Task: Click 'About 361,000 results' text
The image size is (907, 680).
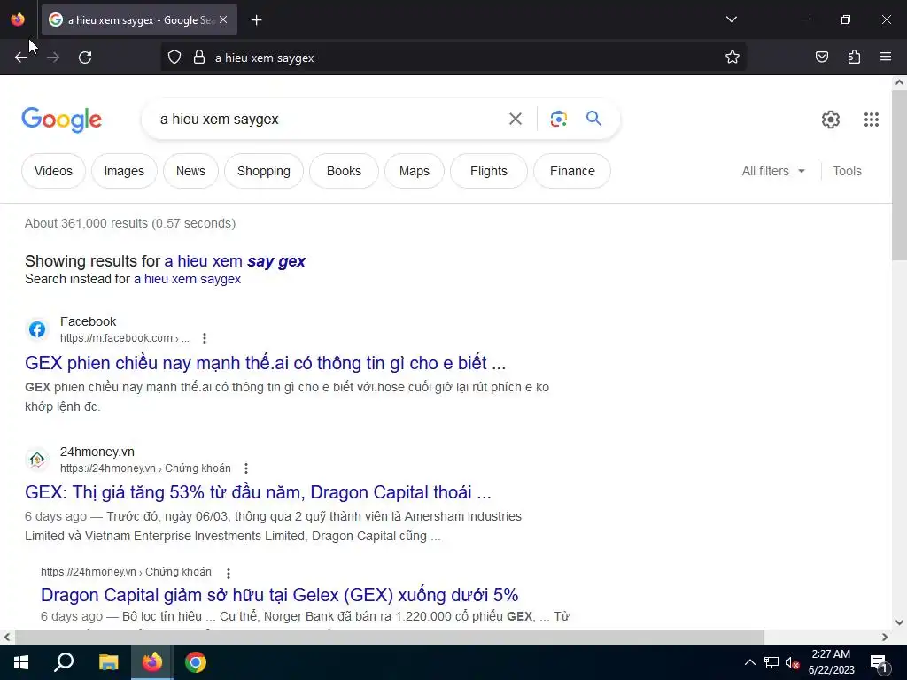Action: tap(130, 223)
